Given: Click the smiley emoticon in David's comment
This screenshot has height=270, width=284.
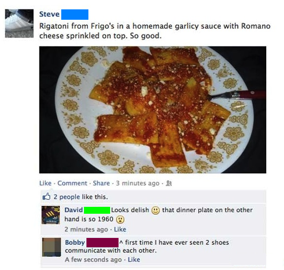Looking at the screenshot, I should coord(156,210).
